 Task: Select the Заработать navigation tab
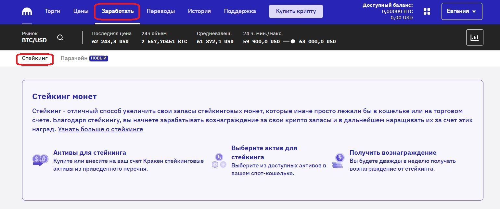tap(117, 11)
